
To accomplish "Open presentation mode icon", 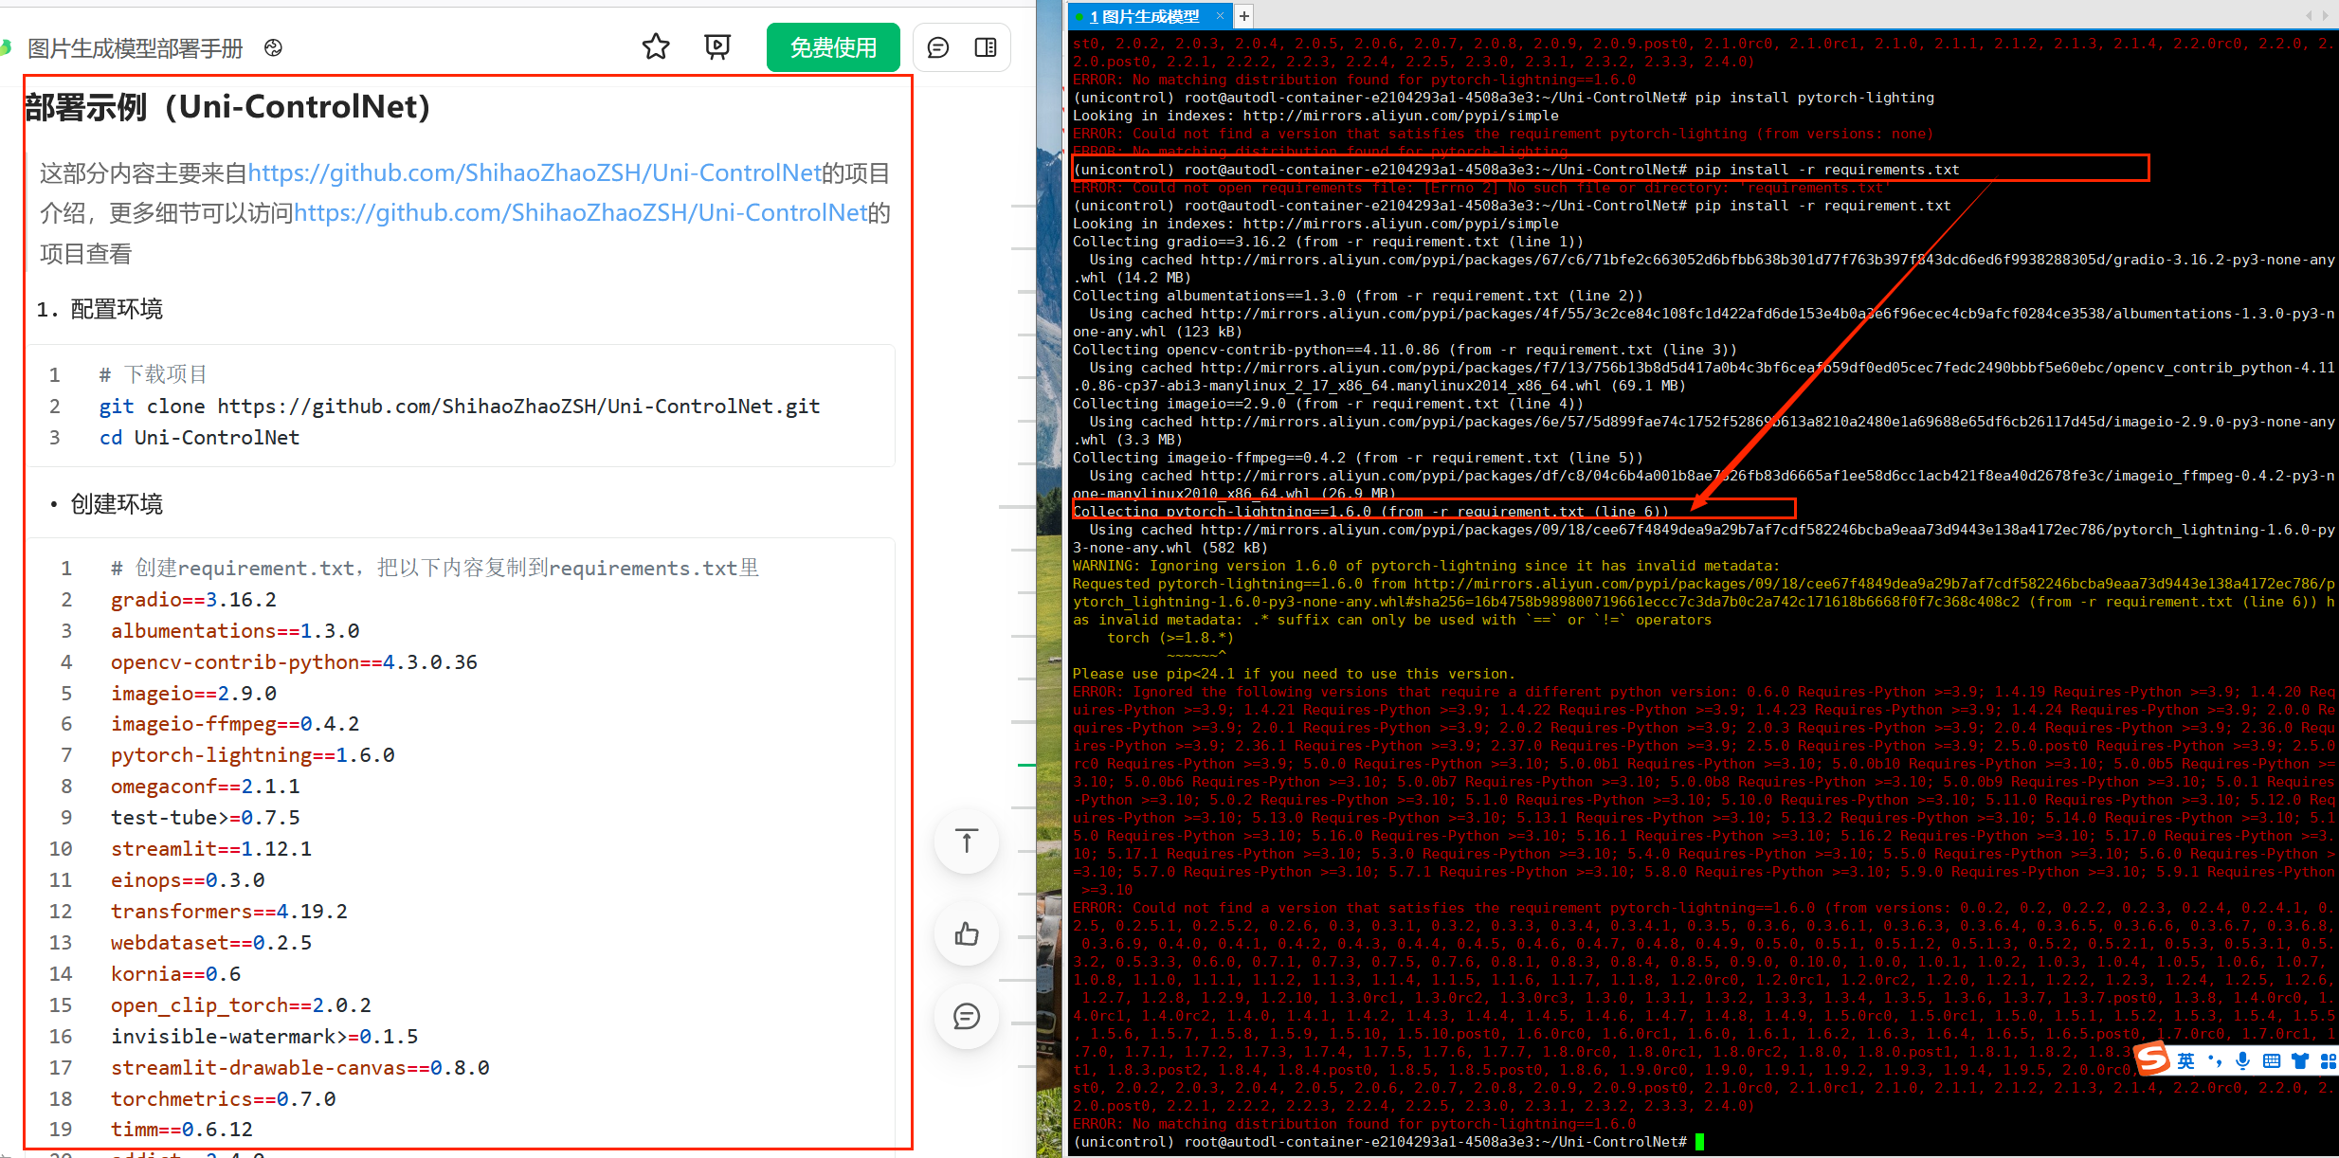I will (x=717, y=47).
